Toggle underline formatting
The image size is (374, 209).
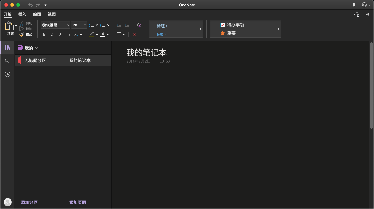pyautogui.click(x=60, y=35)
